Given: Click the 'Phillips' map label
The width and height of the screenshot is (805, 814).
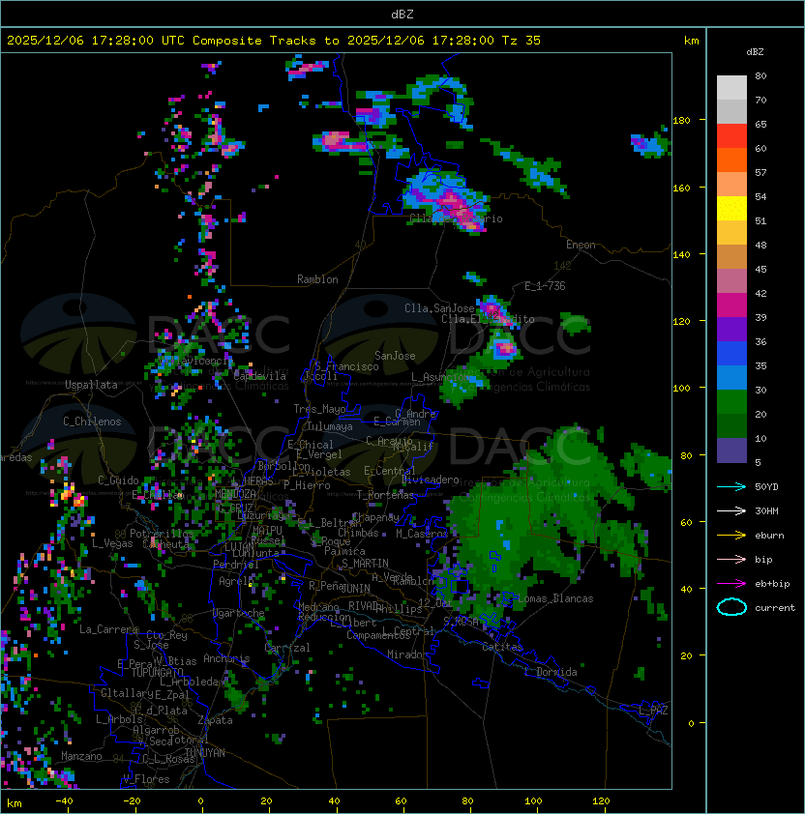Looking at the screenshot, I should pos(400,609).
